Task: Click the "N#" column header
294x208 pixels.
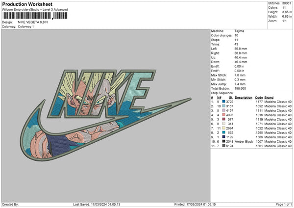Action: (x=219, y=98)
